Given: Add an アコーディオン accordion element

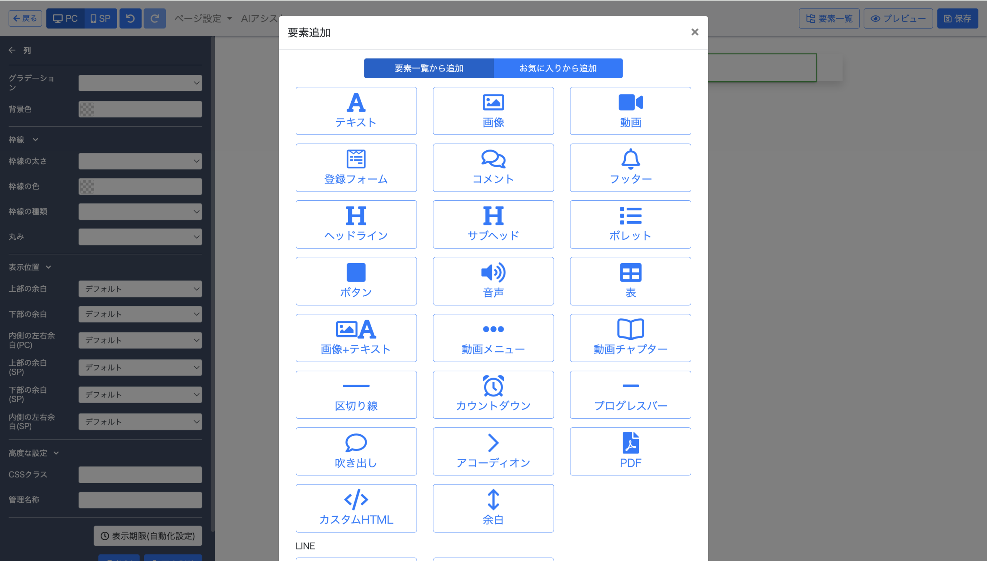Looking at the screenshot, I should click(x=493, y=451).
